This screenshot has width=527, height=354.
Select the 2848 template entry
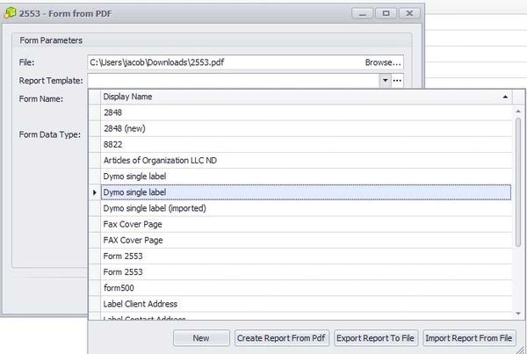(113, 112)
